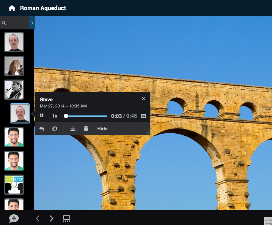Select the basset hound dog comment avatar
This screenshot has height=225, width=272.
pos(14,66)
